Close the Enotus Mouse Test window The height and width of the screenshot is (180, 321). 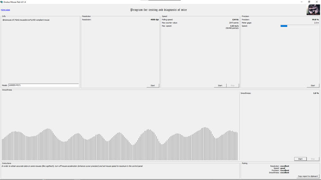click(x=317, y=2)
